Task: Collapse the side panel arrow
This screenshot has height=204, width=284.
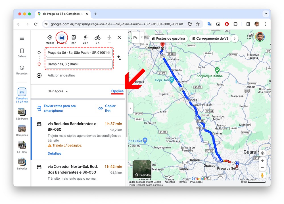Action: click(131, 108)
